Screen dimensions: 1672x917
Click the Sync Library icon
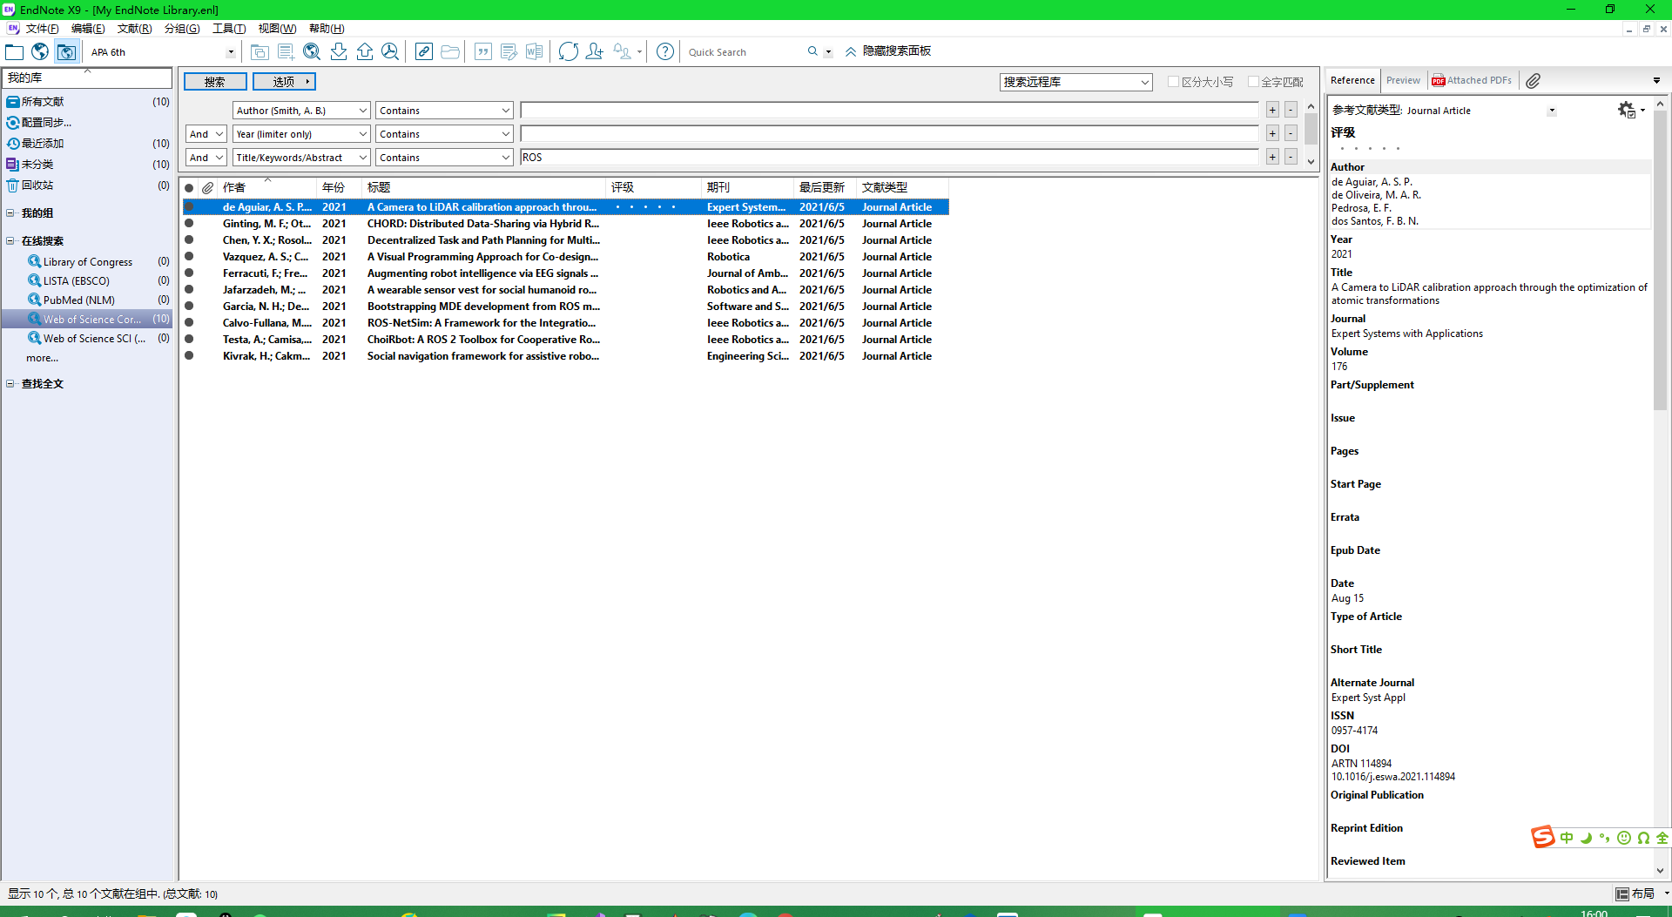click(x=569, y=52)
